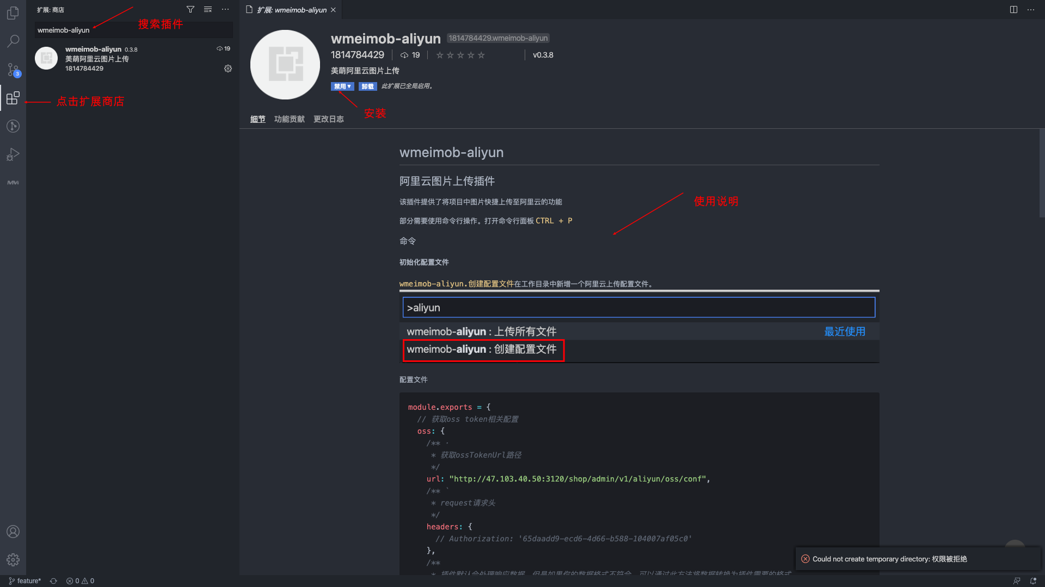Click the install count cloud icon
Image resolution: width=1045 pixels, height=587 pixels.
click(x=404, y=55)
